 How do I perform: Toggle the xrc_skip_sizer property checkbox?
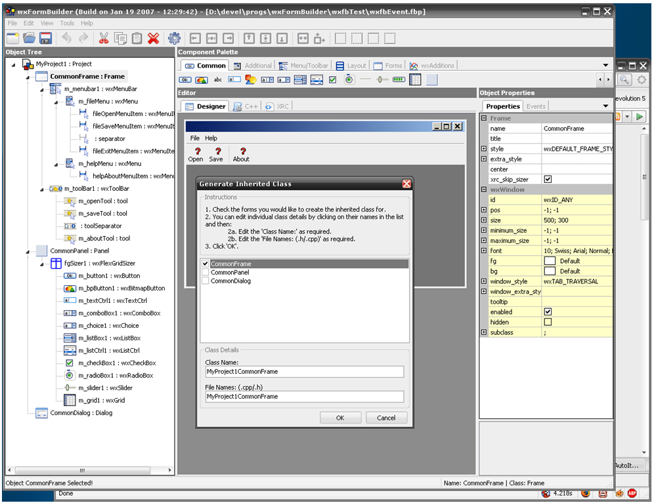pos(548,179)
